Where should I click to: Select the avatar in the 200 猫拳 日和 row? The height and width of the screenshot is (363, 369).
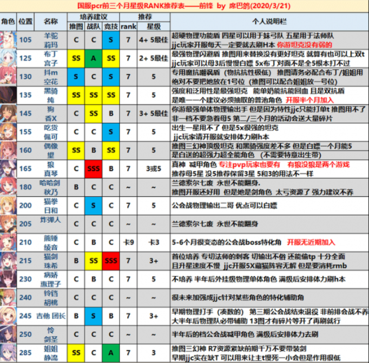(x=8, y=206)
